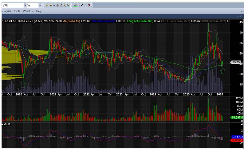Viewport: 244px width, 149px height.
Task: Open the Window menu
Action: [x=28, y=11]
